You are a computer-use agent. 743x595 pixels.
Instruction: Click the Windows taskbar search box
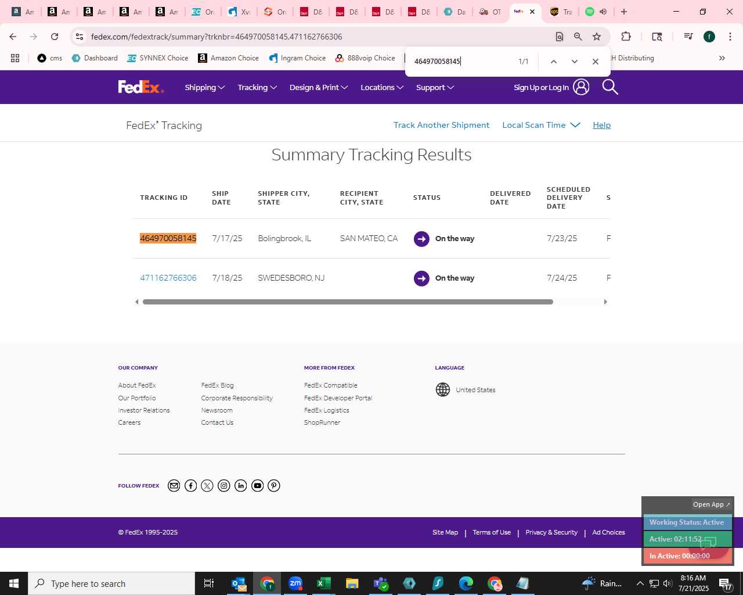(x=111, y=583)
